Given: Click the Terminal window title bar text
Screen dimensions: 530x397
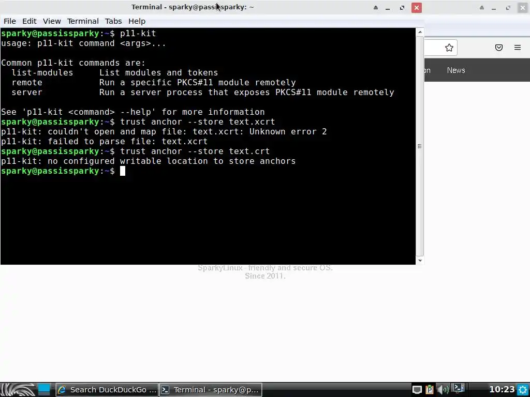Looking at the screenshot, I should pos(193,7).
